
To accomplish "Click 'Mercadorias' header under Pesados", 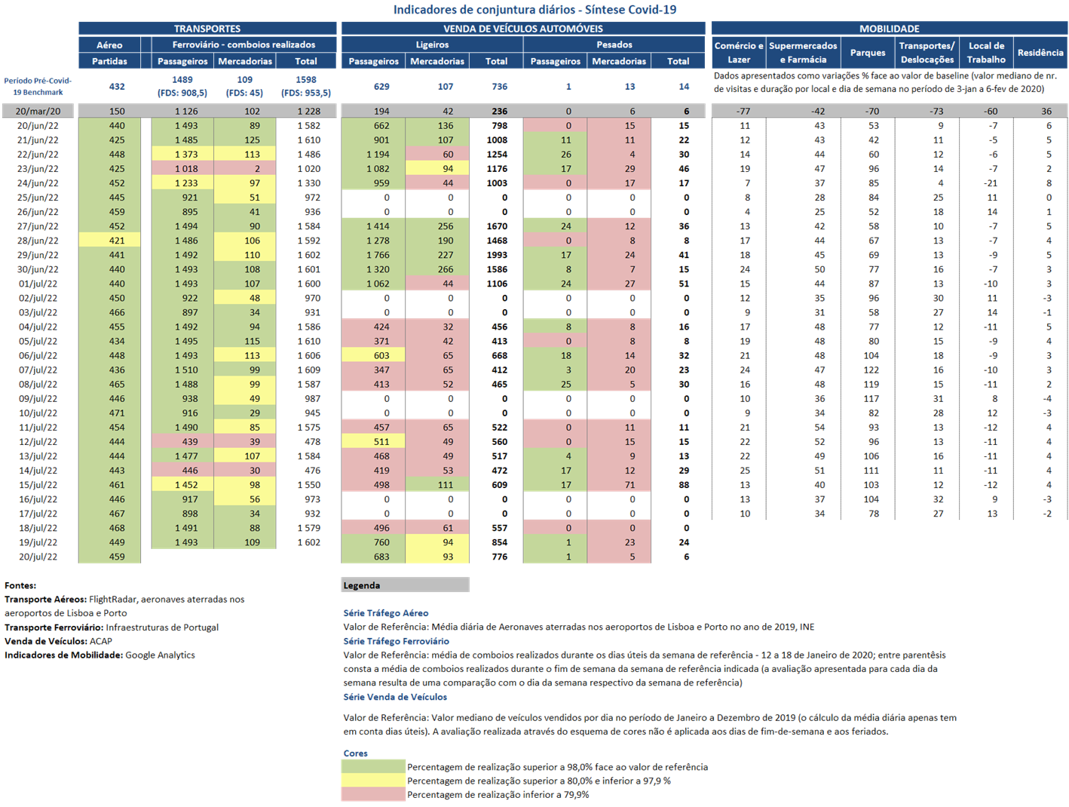I will (x=619, y=61).
